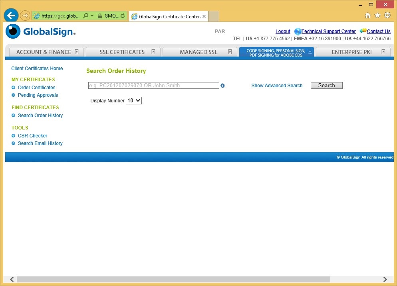Open the Favorites star icon
The height and width of the screenshot is (286, 397).
point(377,16)
